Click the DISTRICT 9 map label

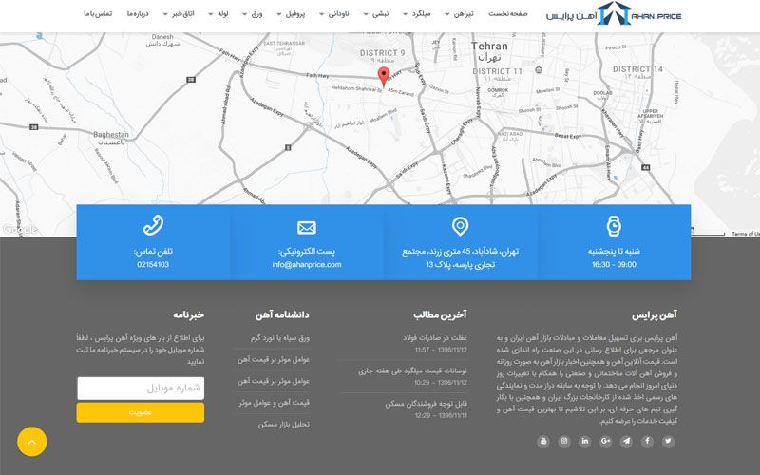click(x=383, y=53)
